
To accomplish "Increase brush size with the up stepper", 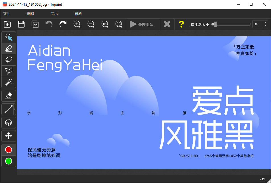I will point(266,22).
